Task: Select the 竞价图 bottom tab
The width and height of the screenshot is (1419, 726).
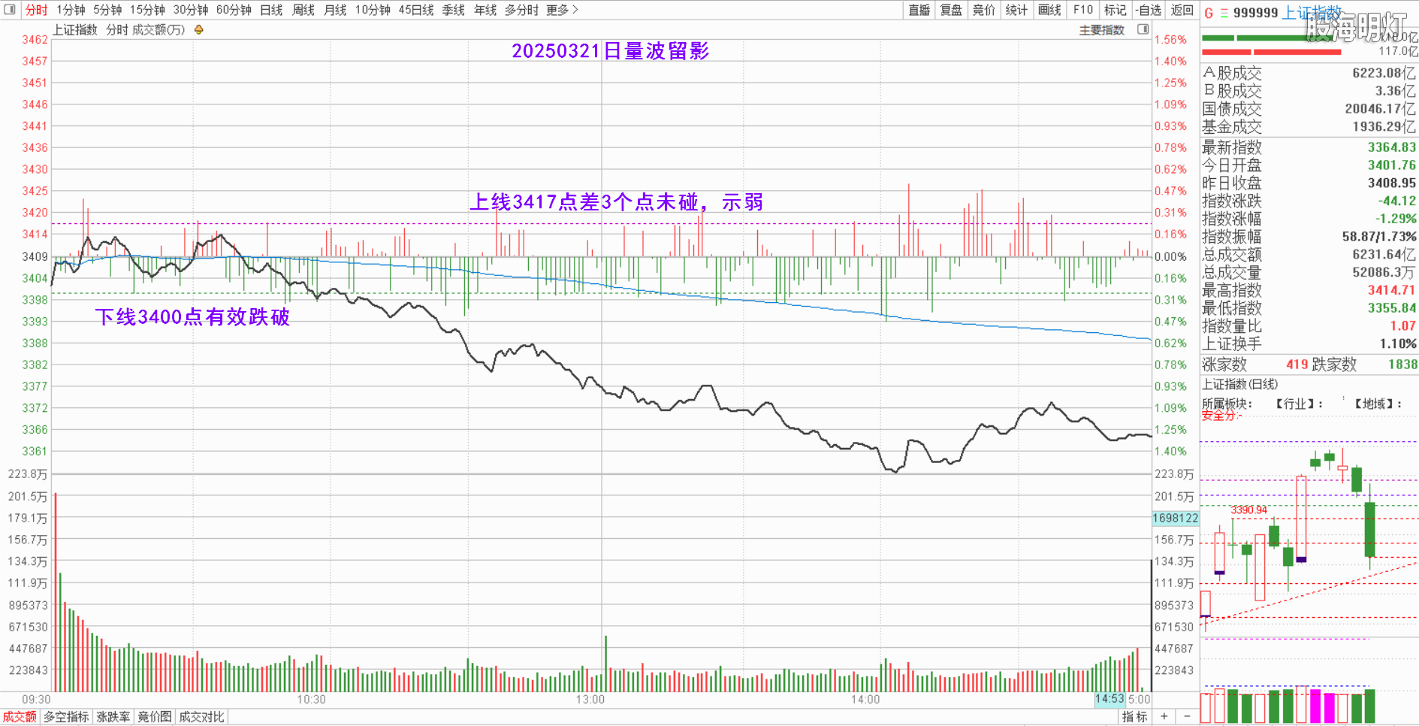Action: [155, 717]
